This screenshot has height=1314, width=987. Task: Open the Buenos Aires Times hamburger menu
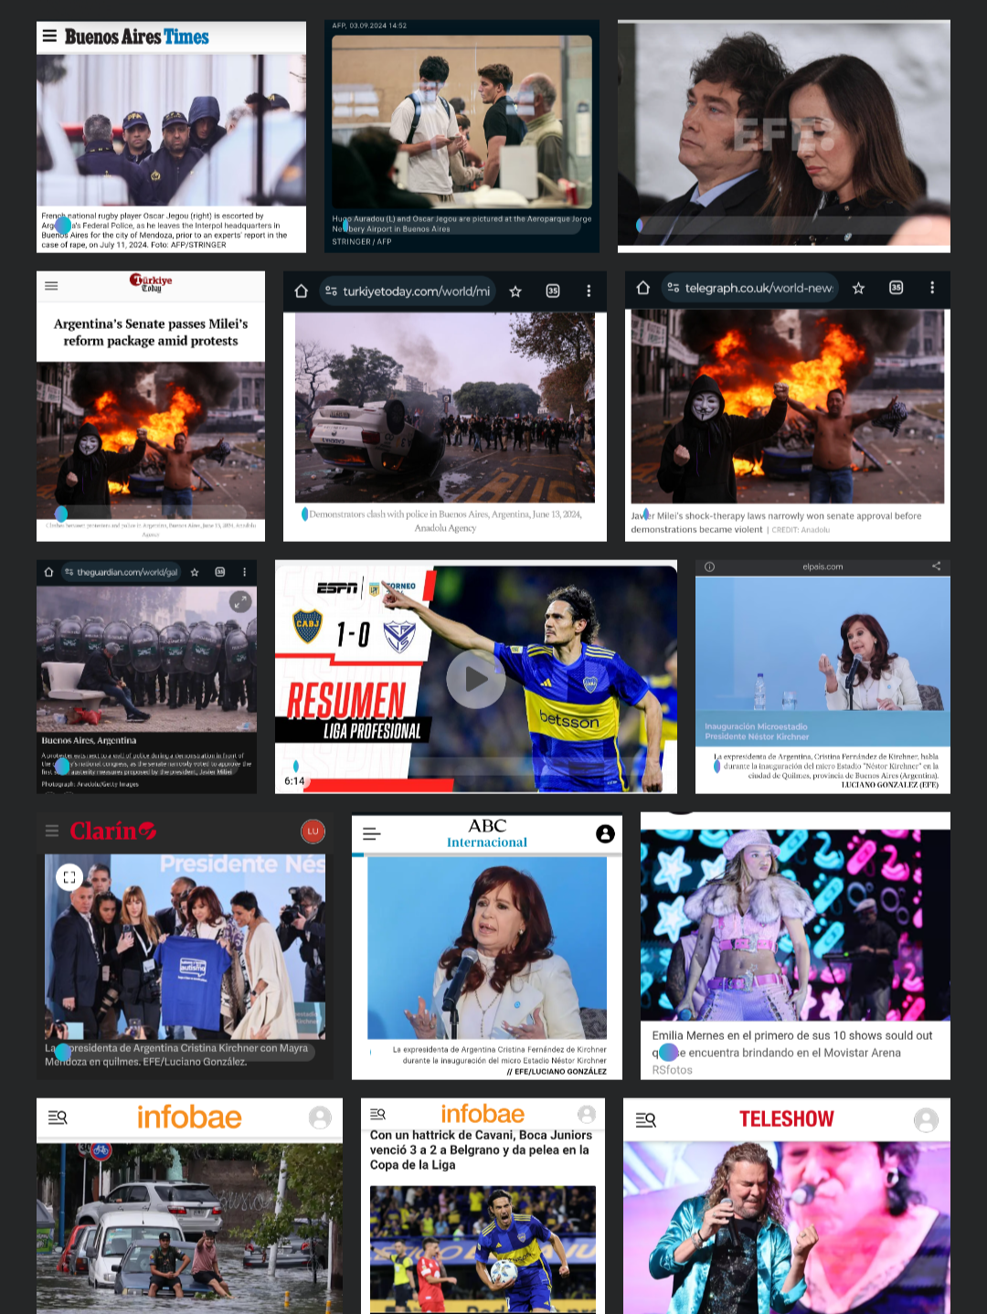pyautogui.click(x=48, y=36)
